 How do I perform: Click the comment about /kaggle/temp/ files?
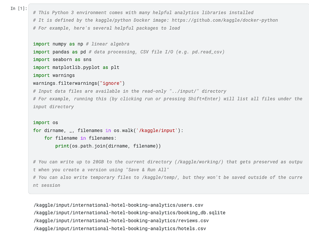168,181
